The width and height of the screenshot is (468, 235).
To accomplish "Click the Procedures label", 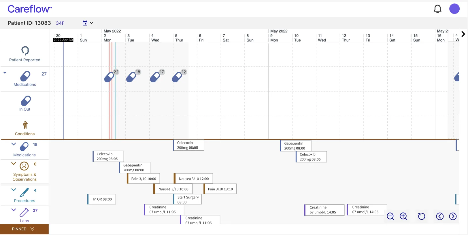I will (x=24, y=201).
